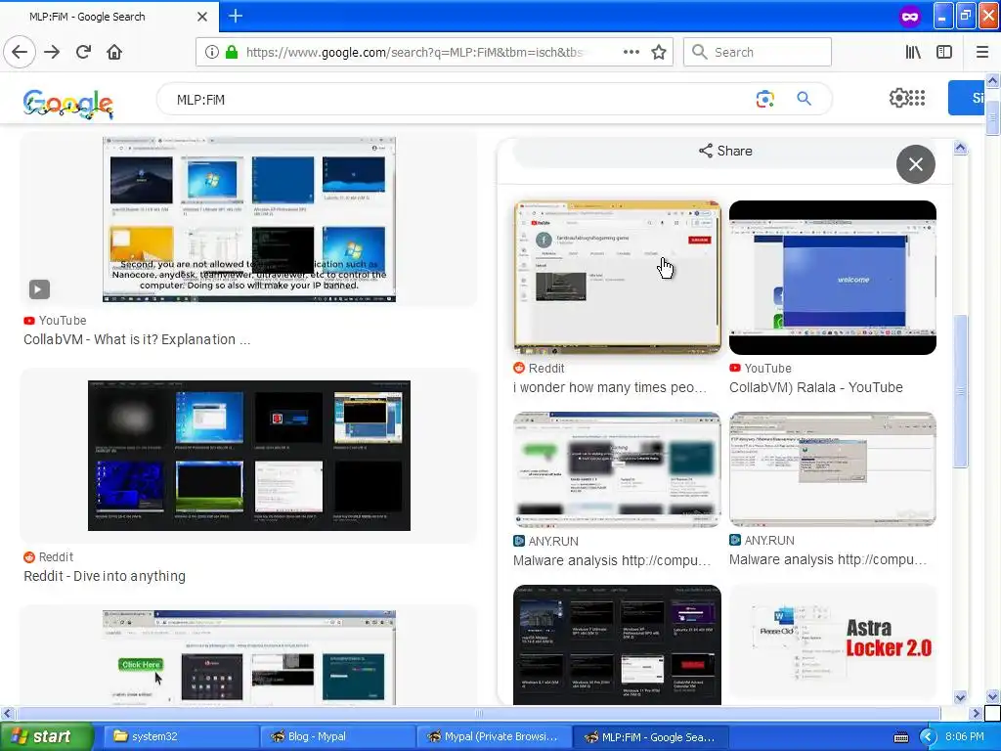Screen dimensions: 1001x751
Task: Bookmark this page with the star
Action: (659, 52)
